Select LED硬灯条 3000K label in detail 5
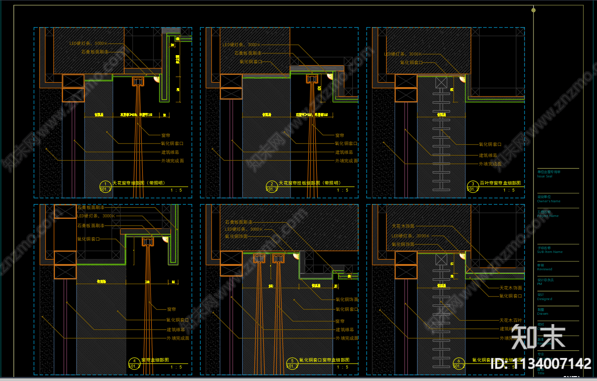This screenshot has width=597, height=381. [244, 229]
